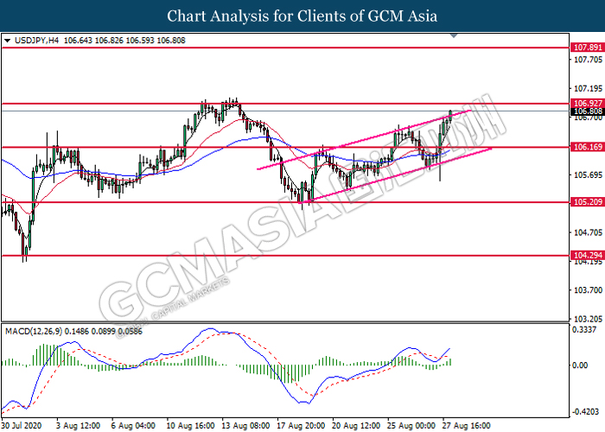Click the 105.695 price axis value
Screen dimensions: 605x432
(x=588, y=175)
